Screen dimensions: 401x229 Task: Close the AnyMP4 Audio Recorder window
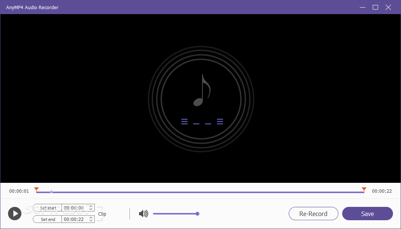(388, 7)
